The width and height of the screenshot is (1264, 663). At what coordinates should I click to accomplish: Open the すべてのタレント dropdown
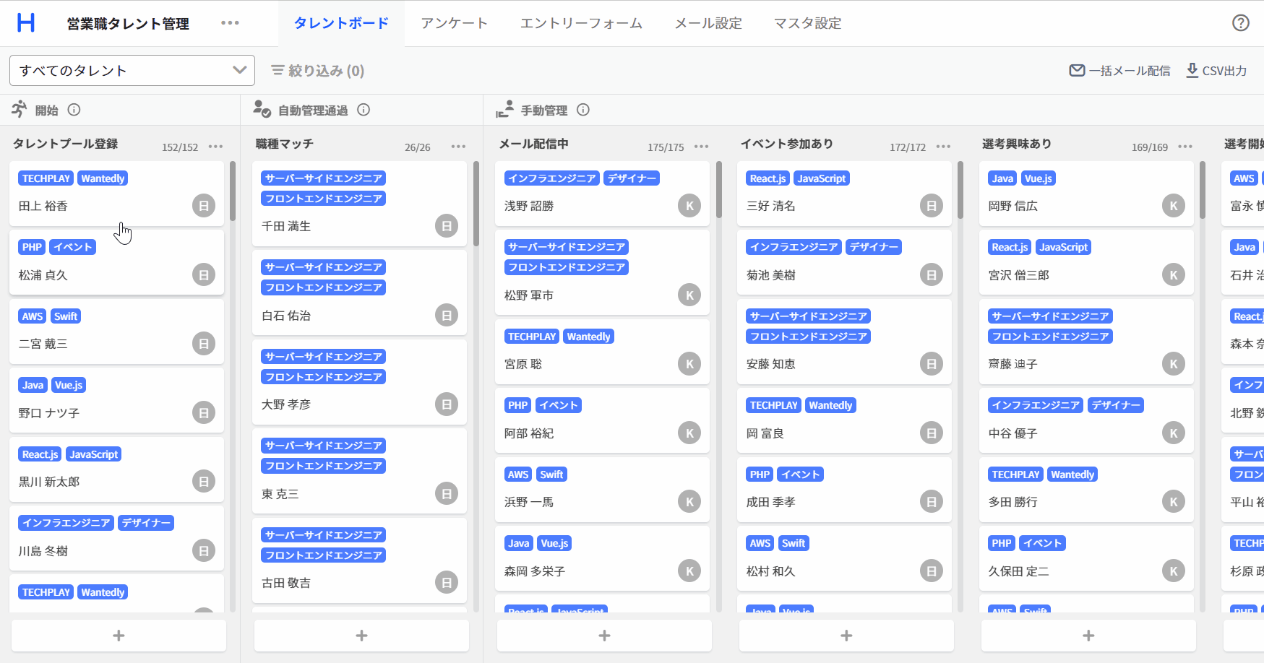[x=132, y=71]
